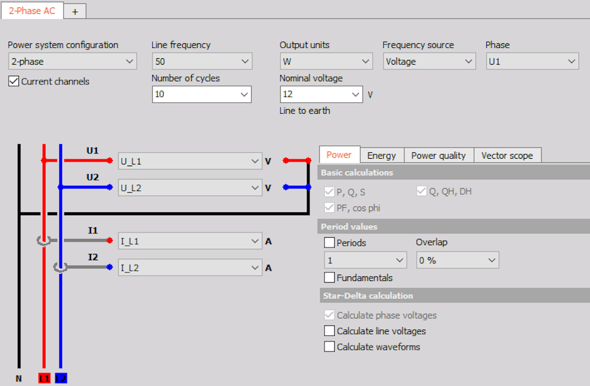Click the Period values section header

click(454, 227)
